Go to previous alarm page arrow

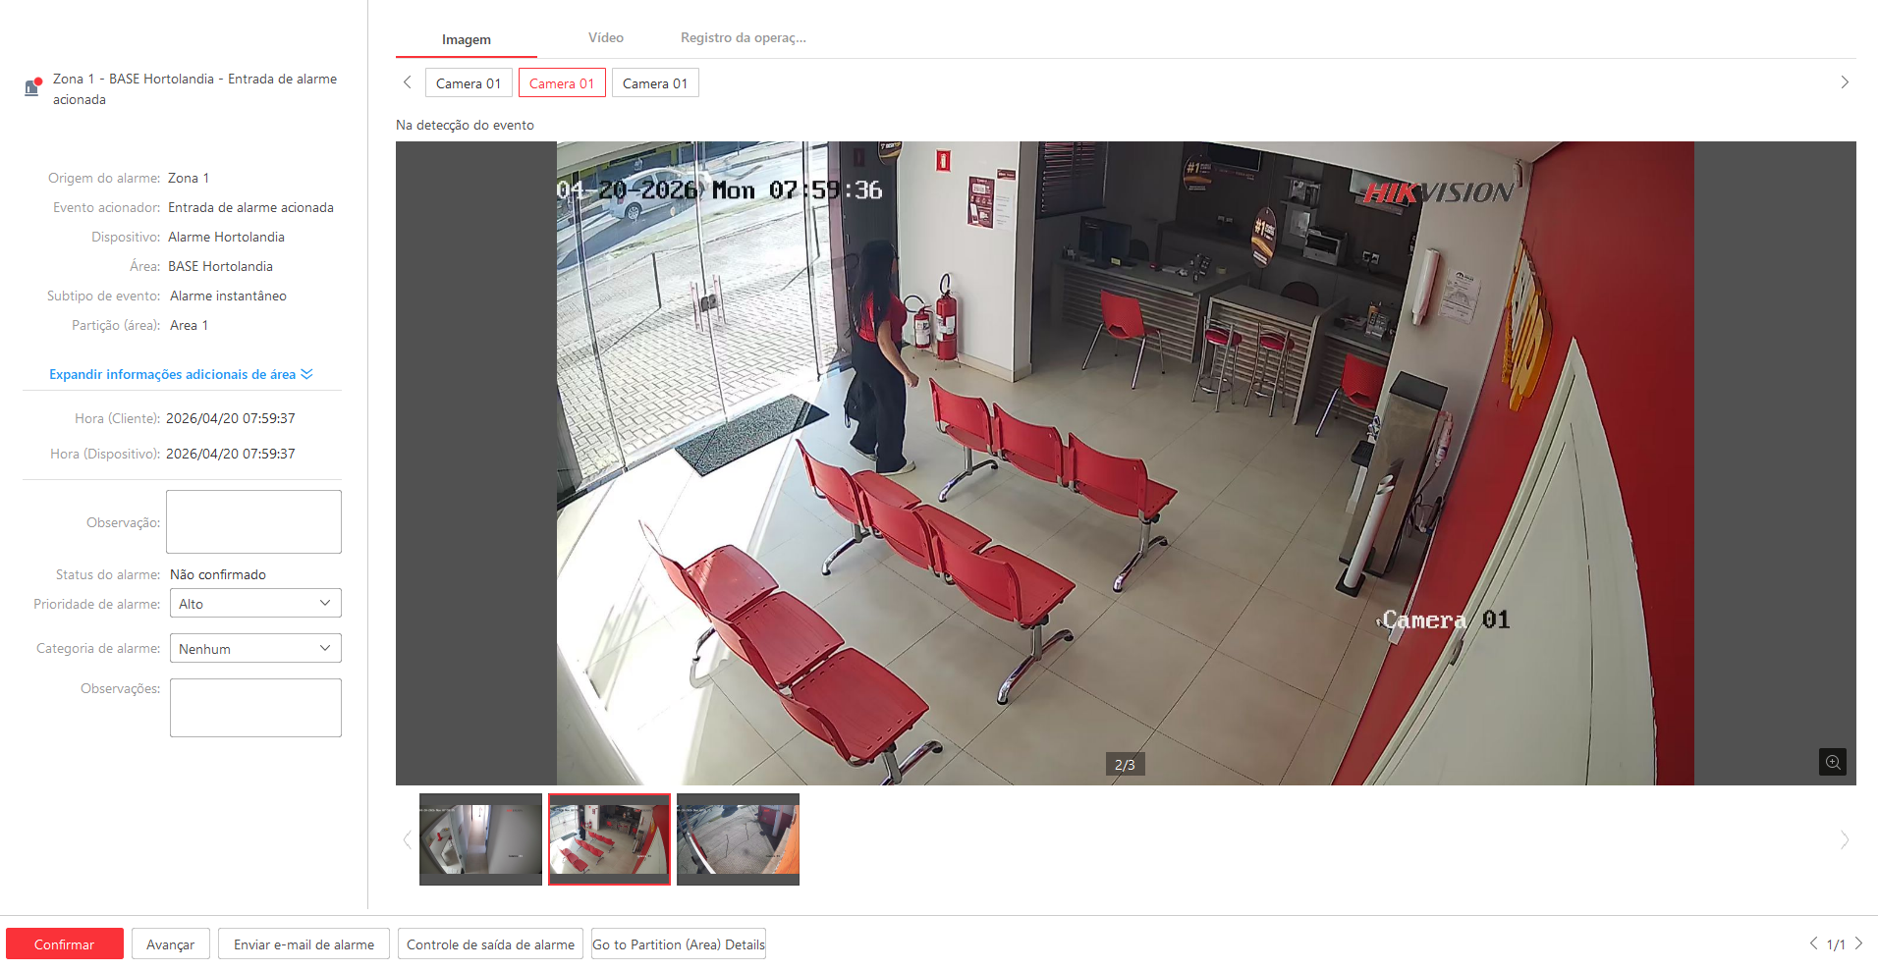pyautogui.click(x=1813, y=943)
